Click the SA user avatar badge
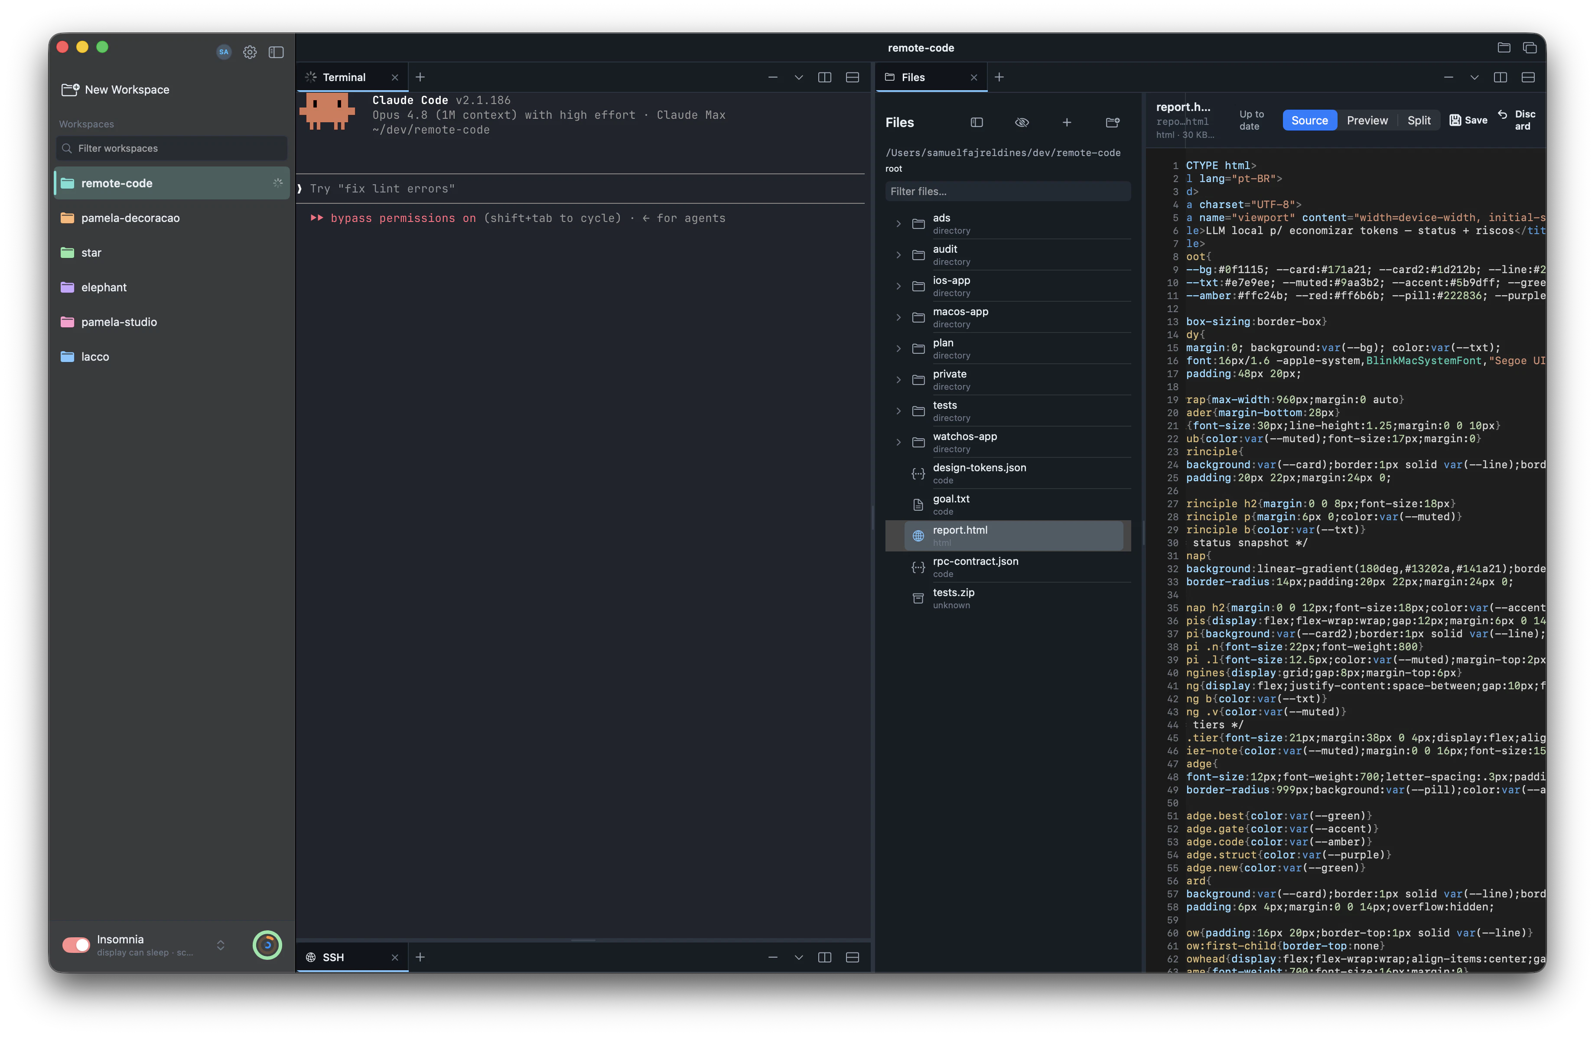1595x1037 pixels. click(x=224, y=52)
